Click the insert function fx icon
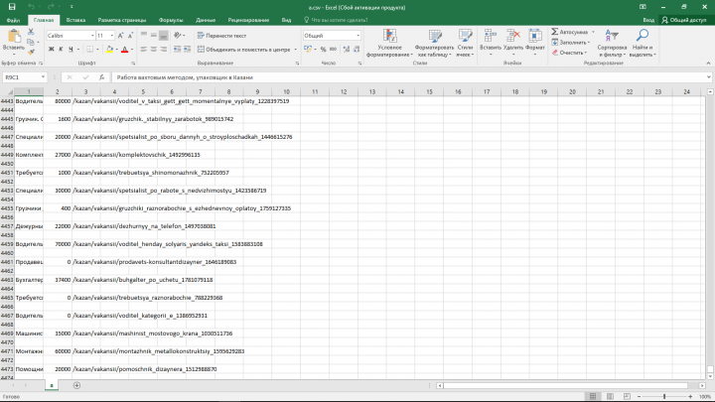Image resolution: width=715 pixels, height=402 pixels. 101,77
